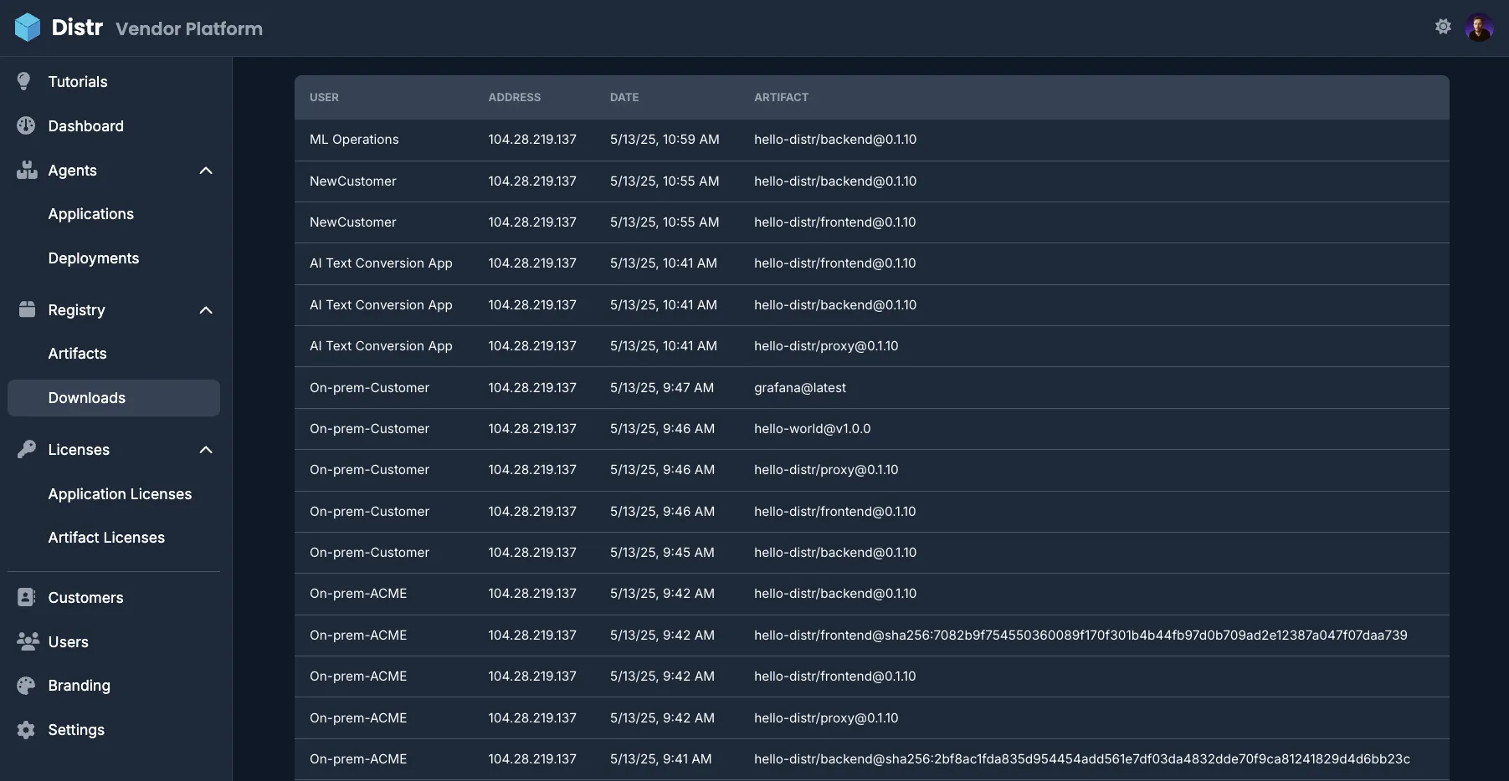
Task: Click the Distr logo cube icon
Action: [28, 27]
